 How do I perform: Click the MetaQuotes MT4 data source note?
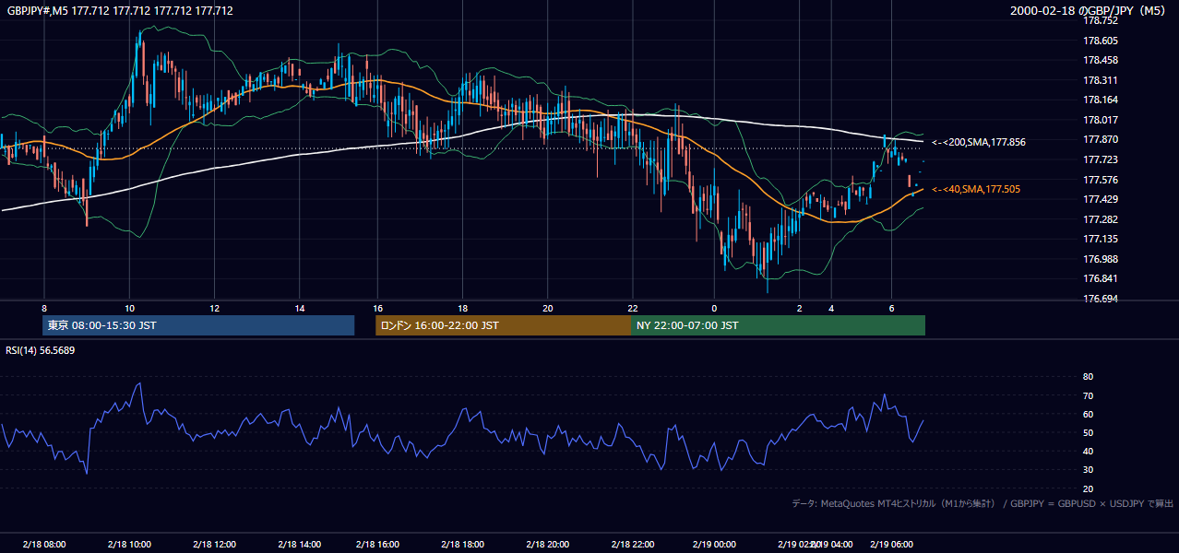point(982,503)
